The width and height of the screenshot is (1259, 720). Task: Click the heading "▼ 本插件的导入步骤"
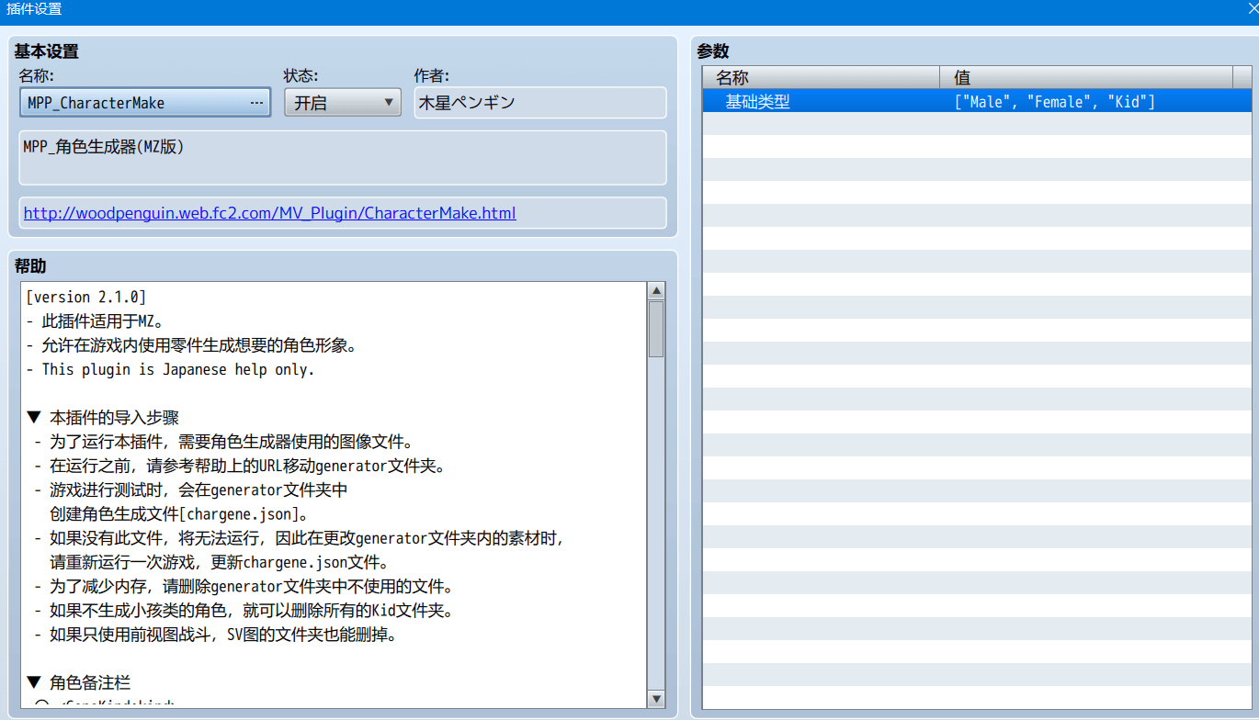103,418
